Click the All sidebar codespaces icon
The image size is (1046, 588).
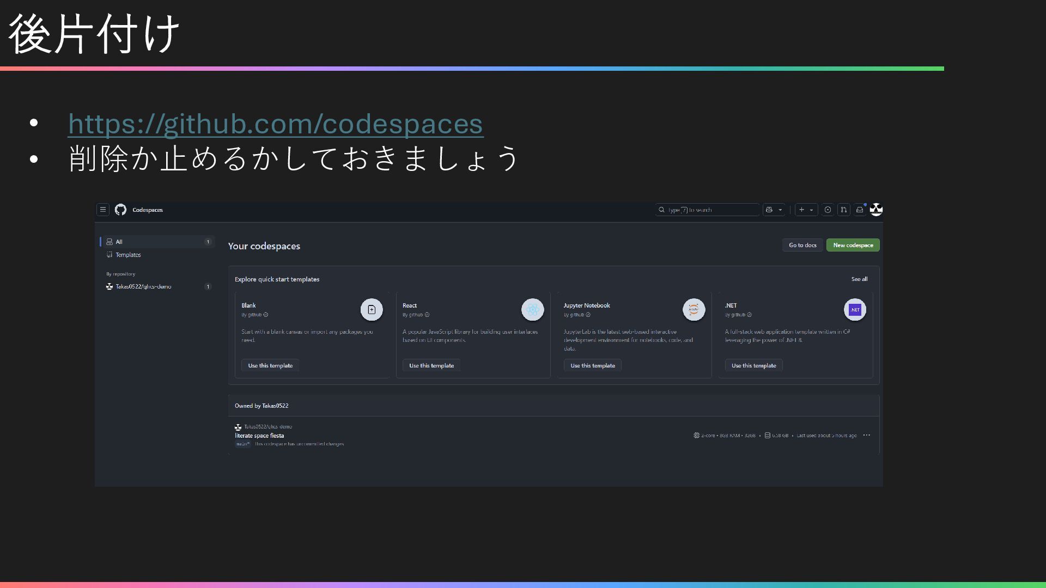coord(110,242)
